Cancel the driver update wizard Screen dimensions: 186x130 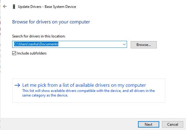173,124
